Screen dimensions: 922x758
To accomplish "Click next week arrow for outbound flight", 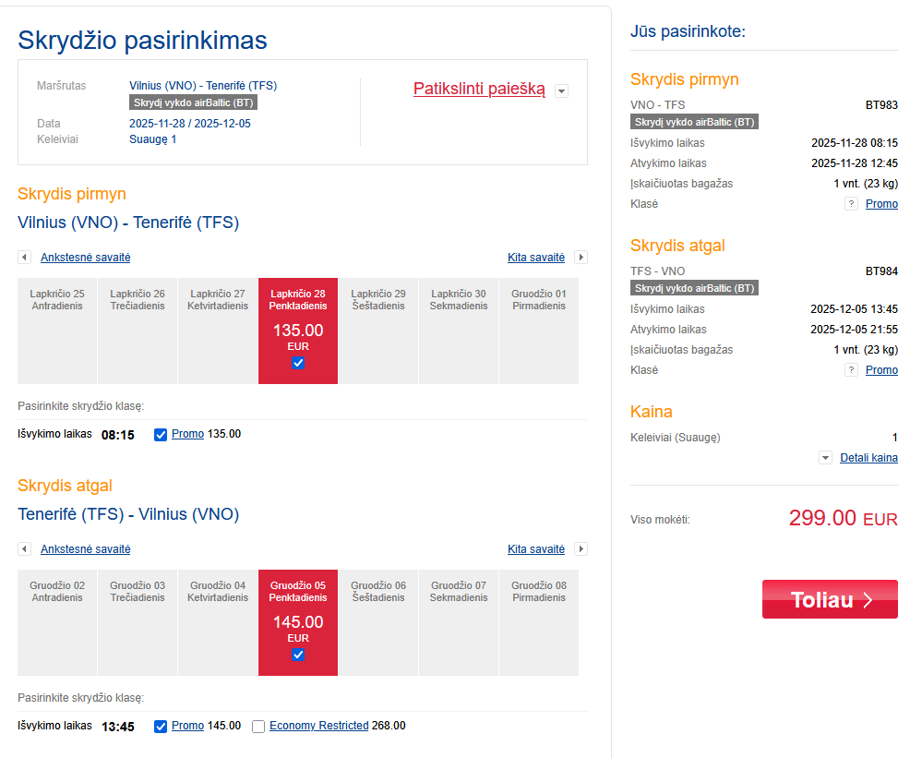I will coord(581,258).
